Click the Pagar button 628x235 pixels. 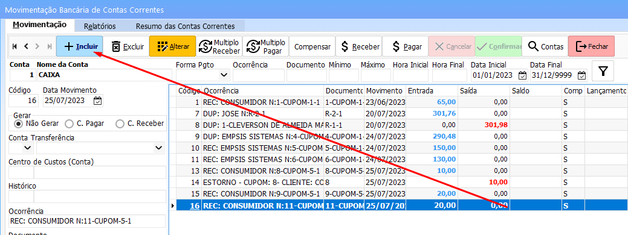tap(406, 46)
